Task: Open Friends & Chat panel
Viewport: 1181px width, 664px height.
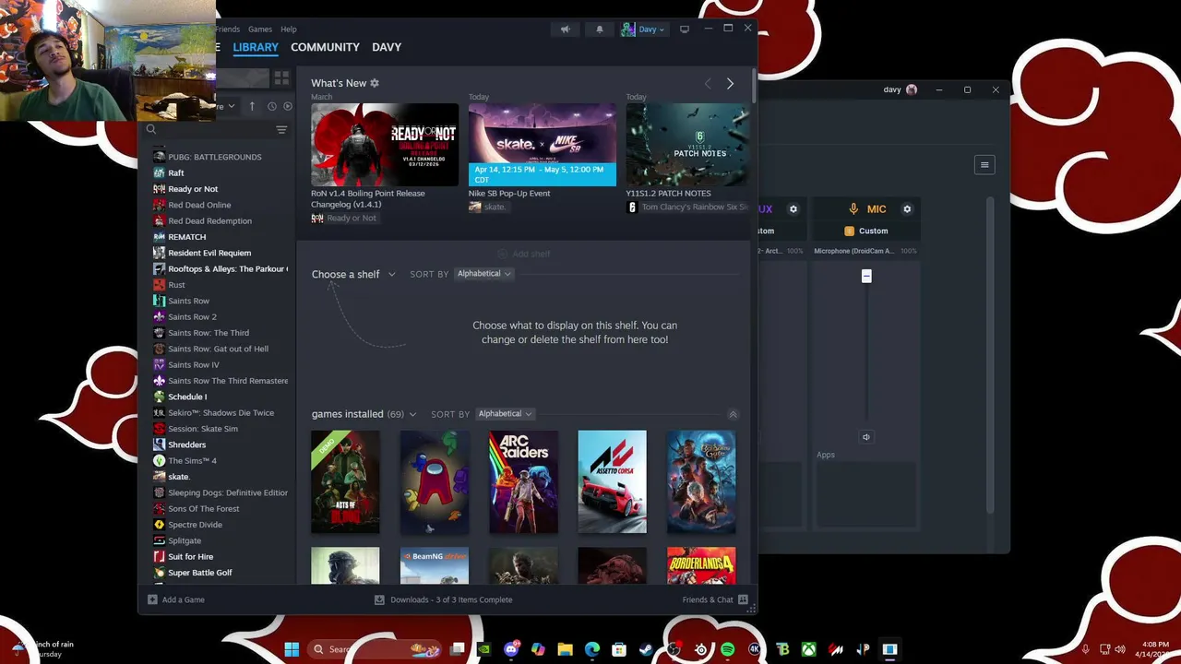Action: [715, 599]
